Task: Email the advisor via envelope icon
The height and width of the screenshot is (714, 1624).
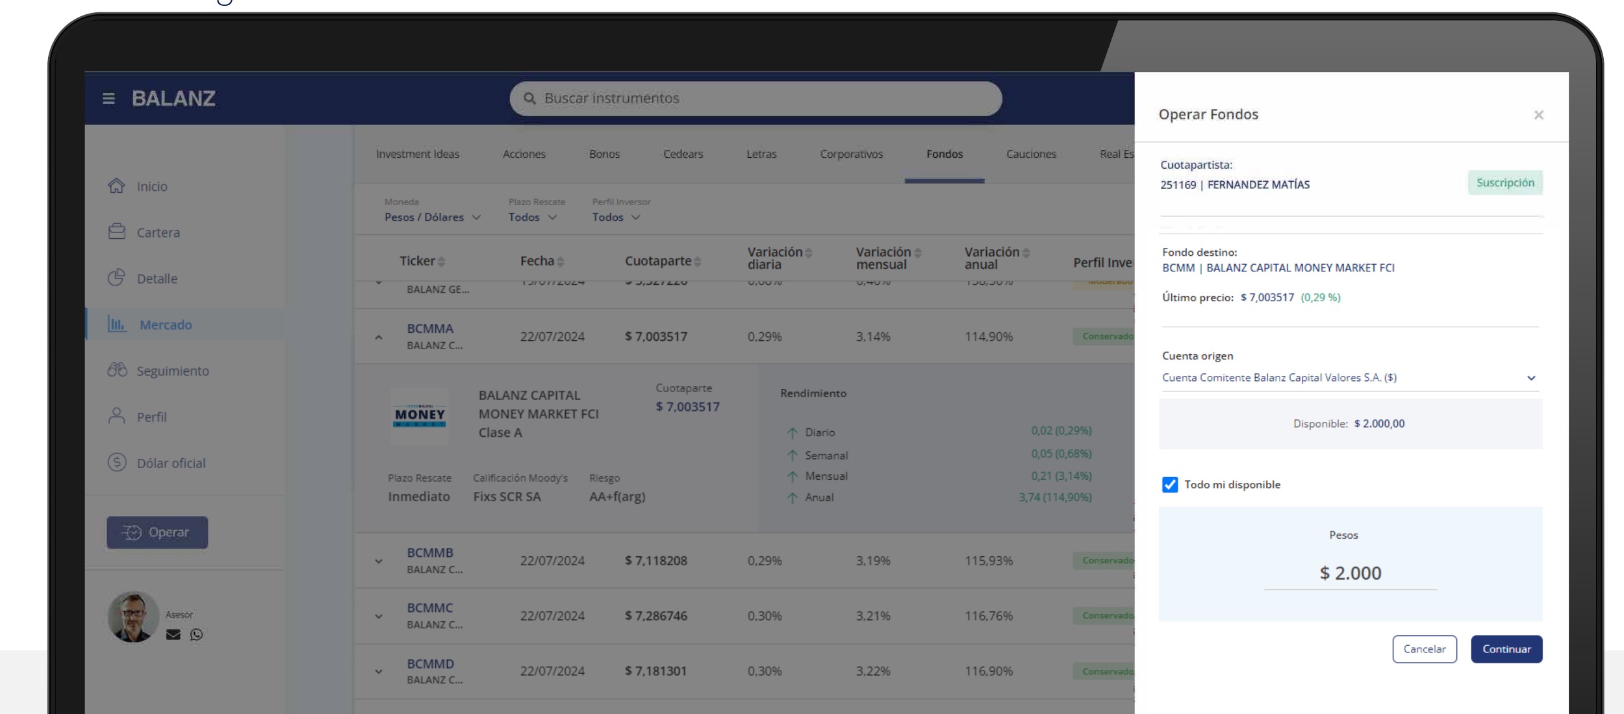Action: coord(173,635)
